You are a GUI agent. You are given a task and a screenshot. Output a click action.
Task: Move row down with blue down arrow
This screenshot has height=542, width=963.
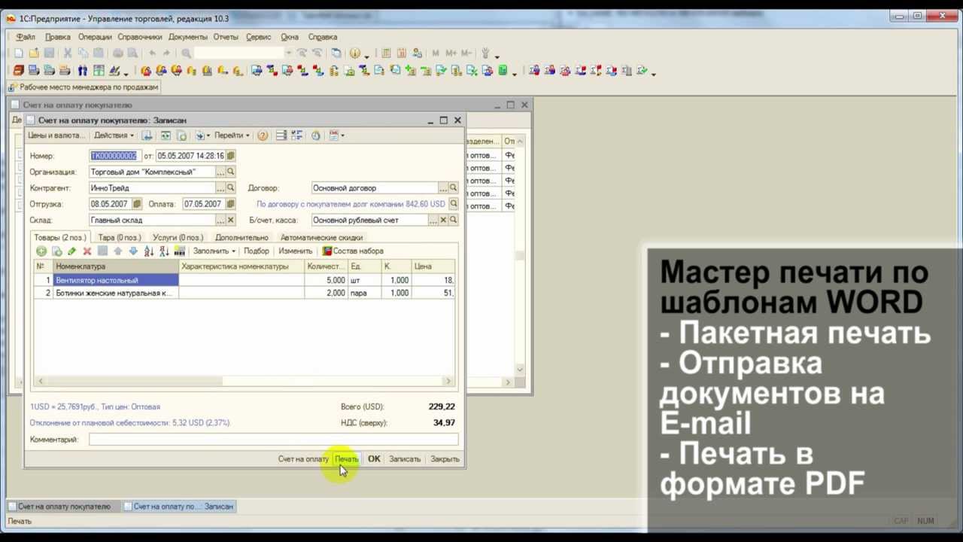133,251
